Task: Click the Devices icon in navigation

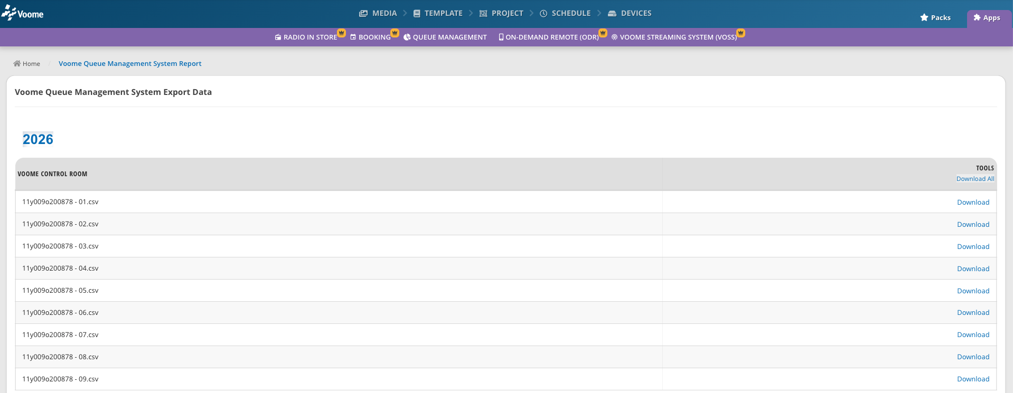Action: (x=612, y=14)
